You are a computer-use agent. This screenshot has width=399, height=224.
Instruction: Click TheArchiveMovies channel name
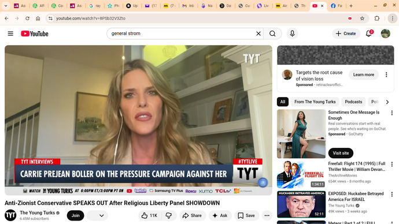tap(342, 176)
